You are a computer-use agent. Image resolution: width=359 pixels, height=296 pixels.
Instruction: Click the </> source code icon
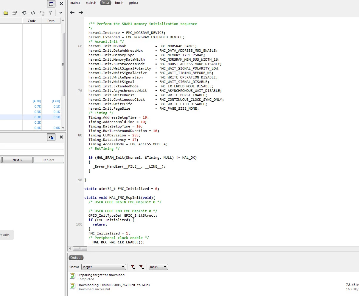tap(33, 13)
